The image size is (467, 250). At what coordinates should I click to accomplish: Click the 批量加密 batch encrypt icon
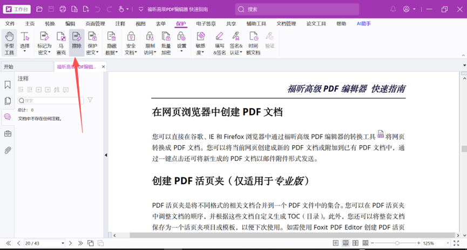click(166, 42)
